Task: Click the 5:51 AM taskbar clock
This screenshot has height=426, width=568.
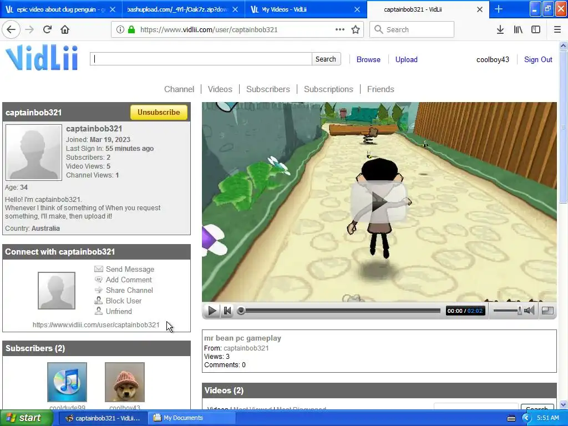Action: click(x=547, y=418)
